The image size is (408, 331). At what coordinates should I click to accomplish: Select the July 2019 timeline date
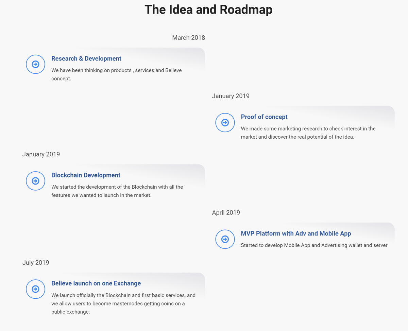(36, 263)
